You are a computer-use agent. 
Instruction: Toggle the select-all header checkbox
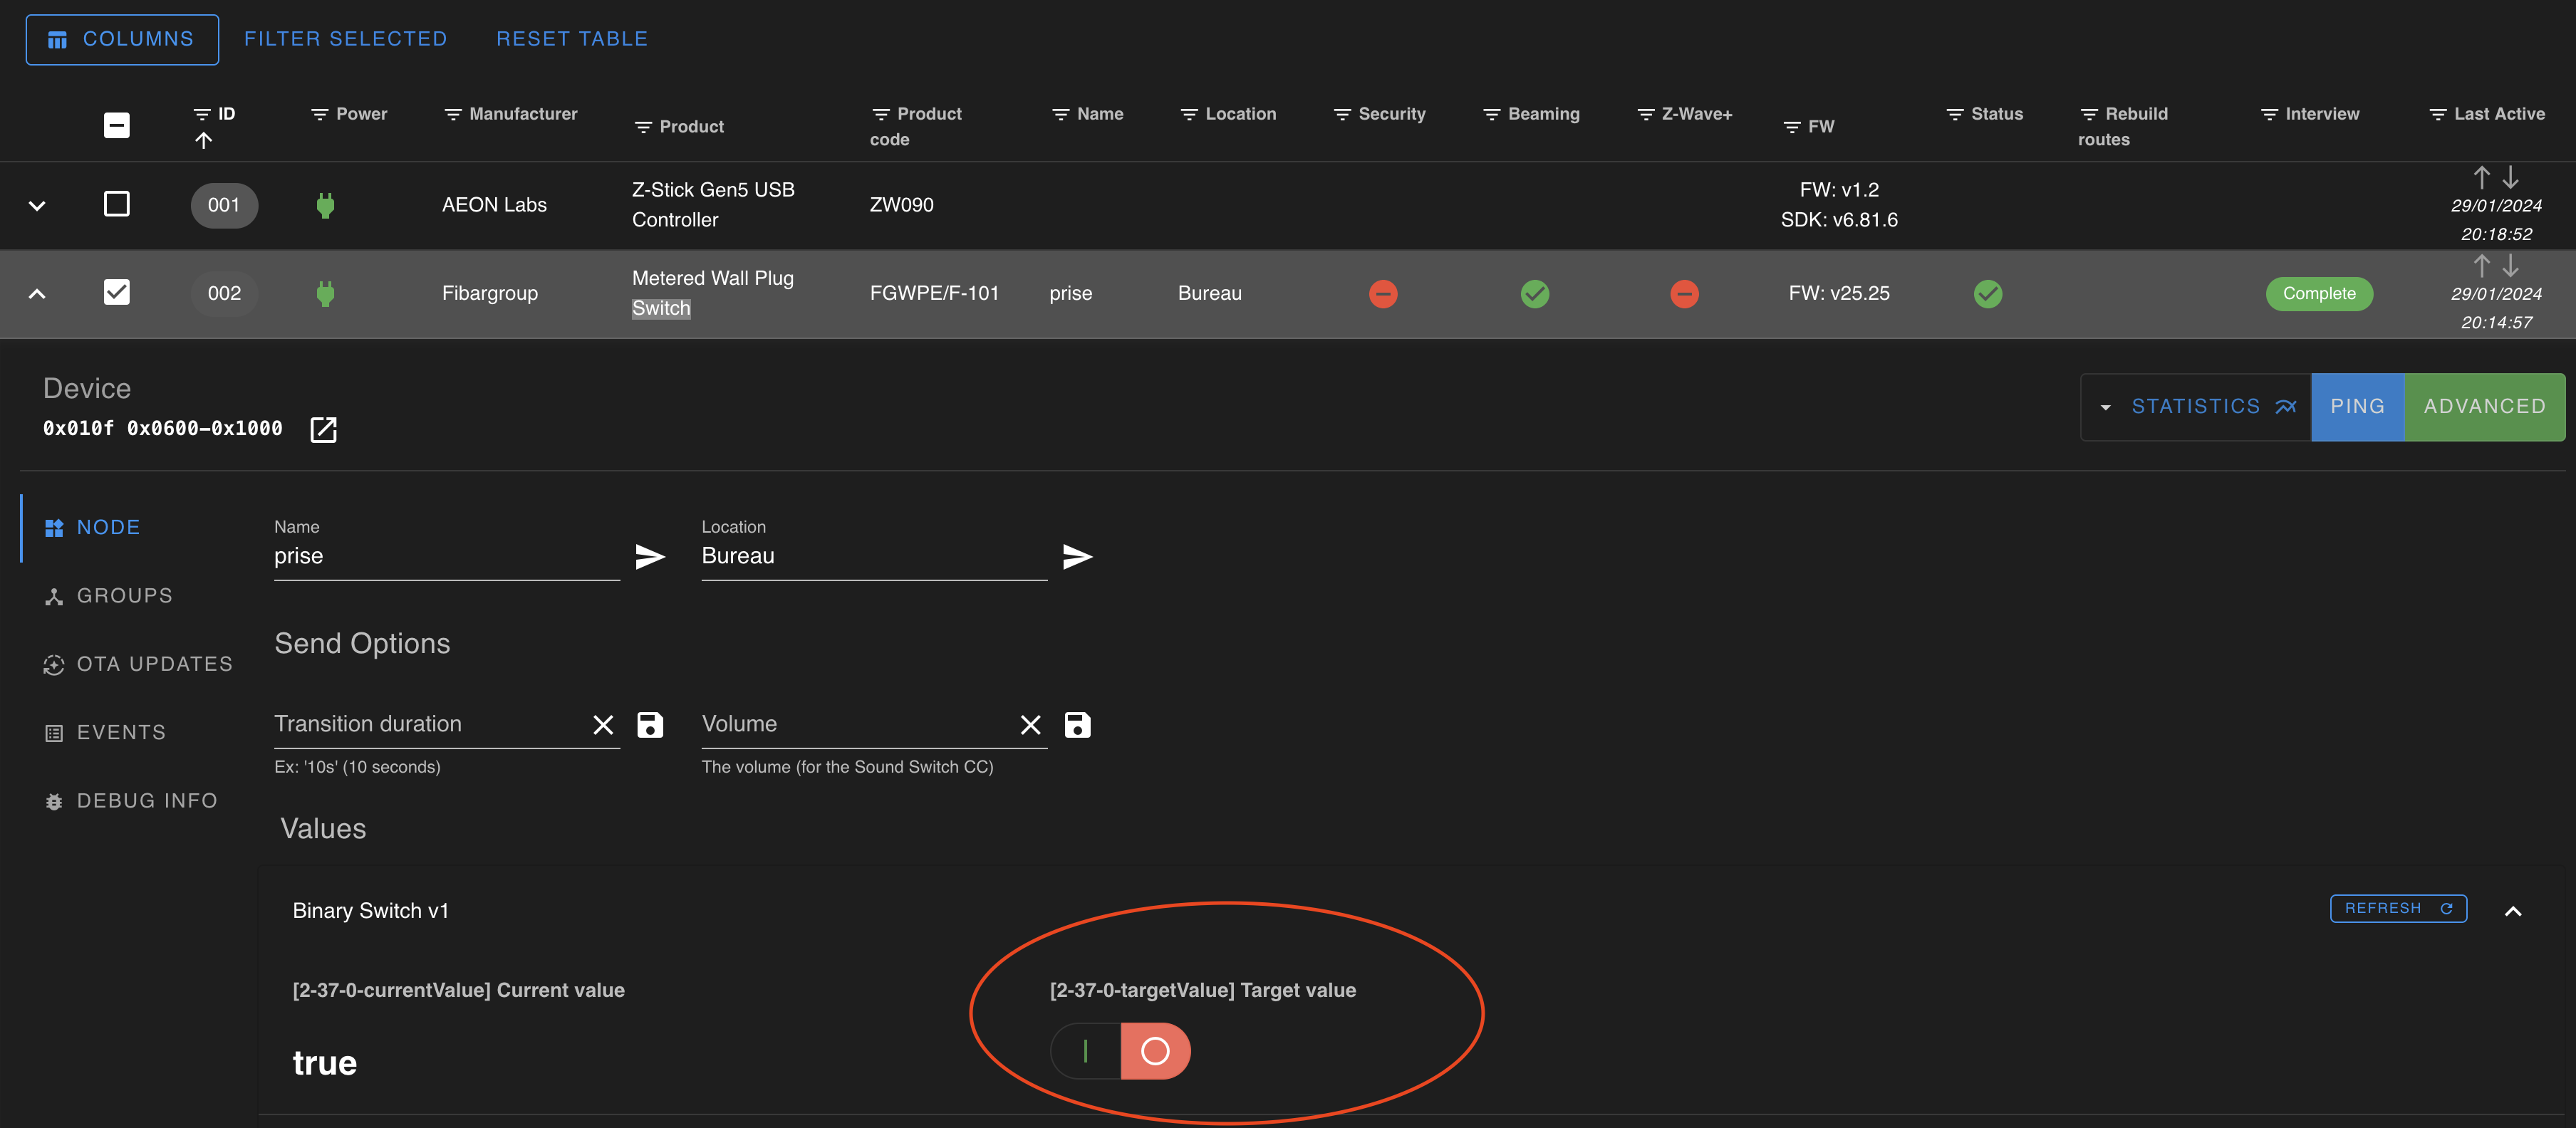coord(117,125)
